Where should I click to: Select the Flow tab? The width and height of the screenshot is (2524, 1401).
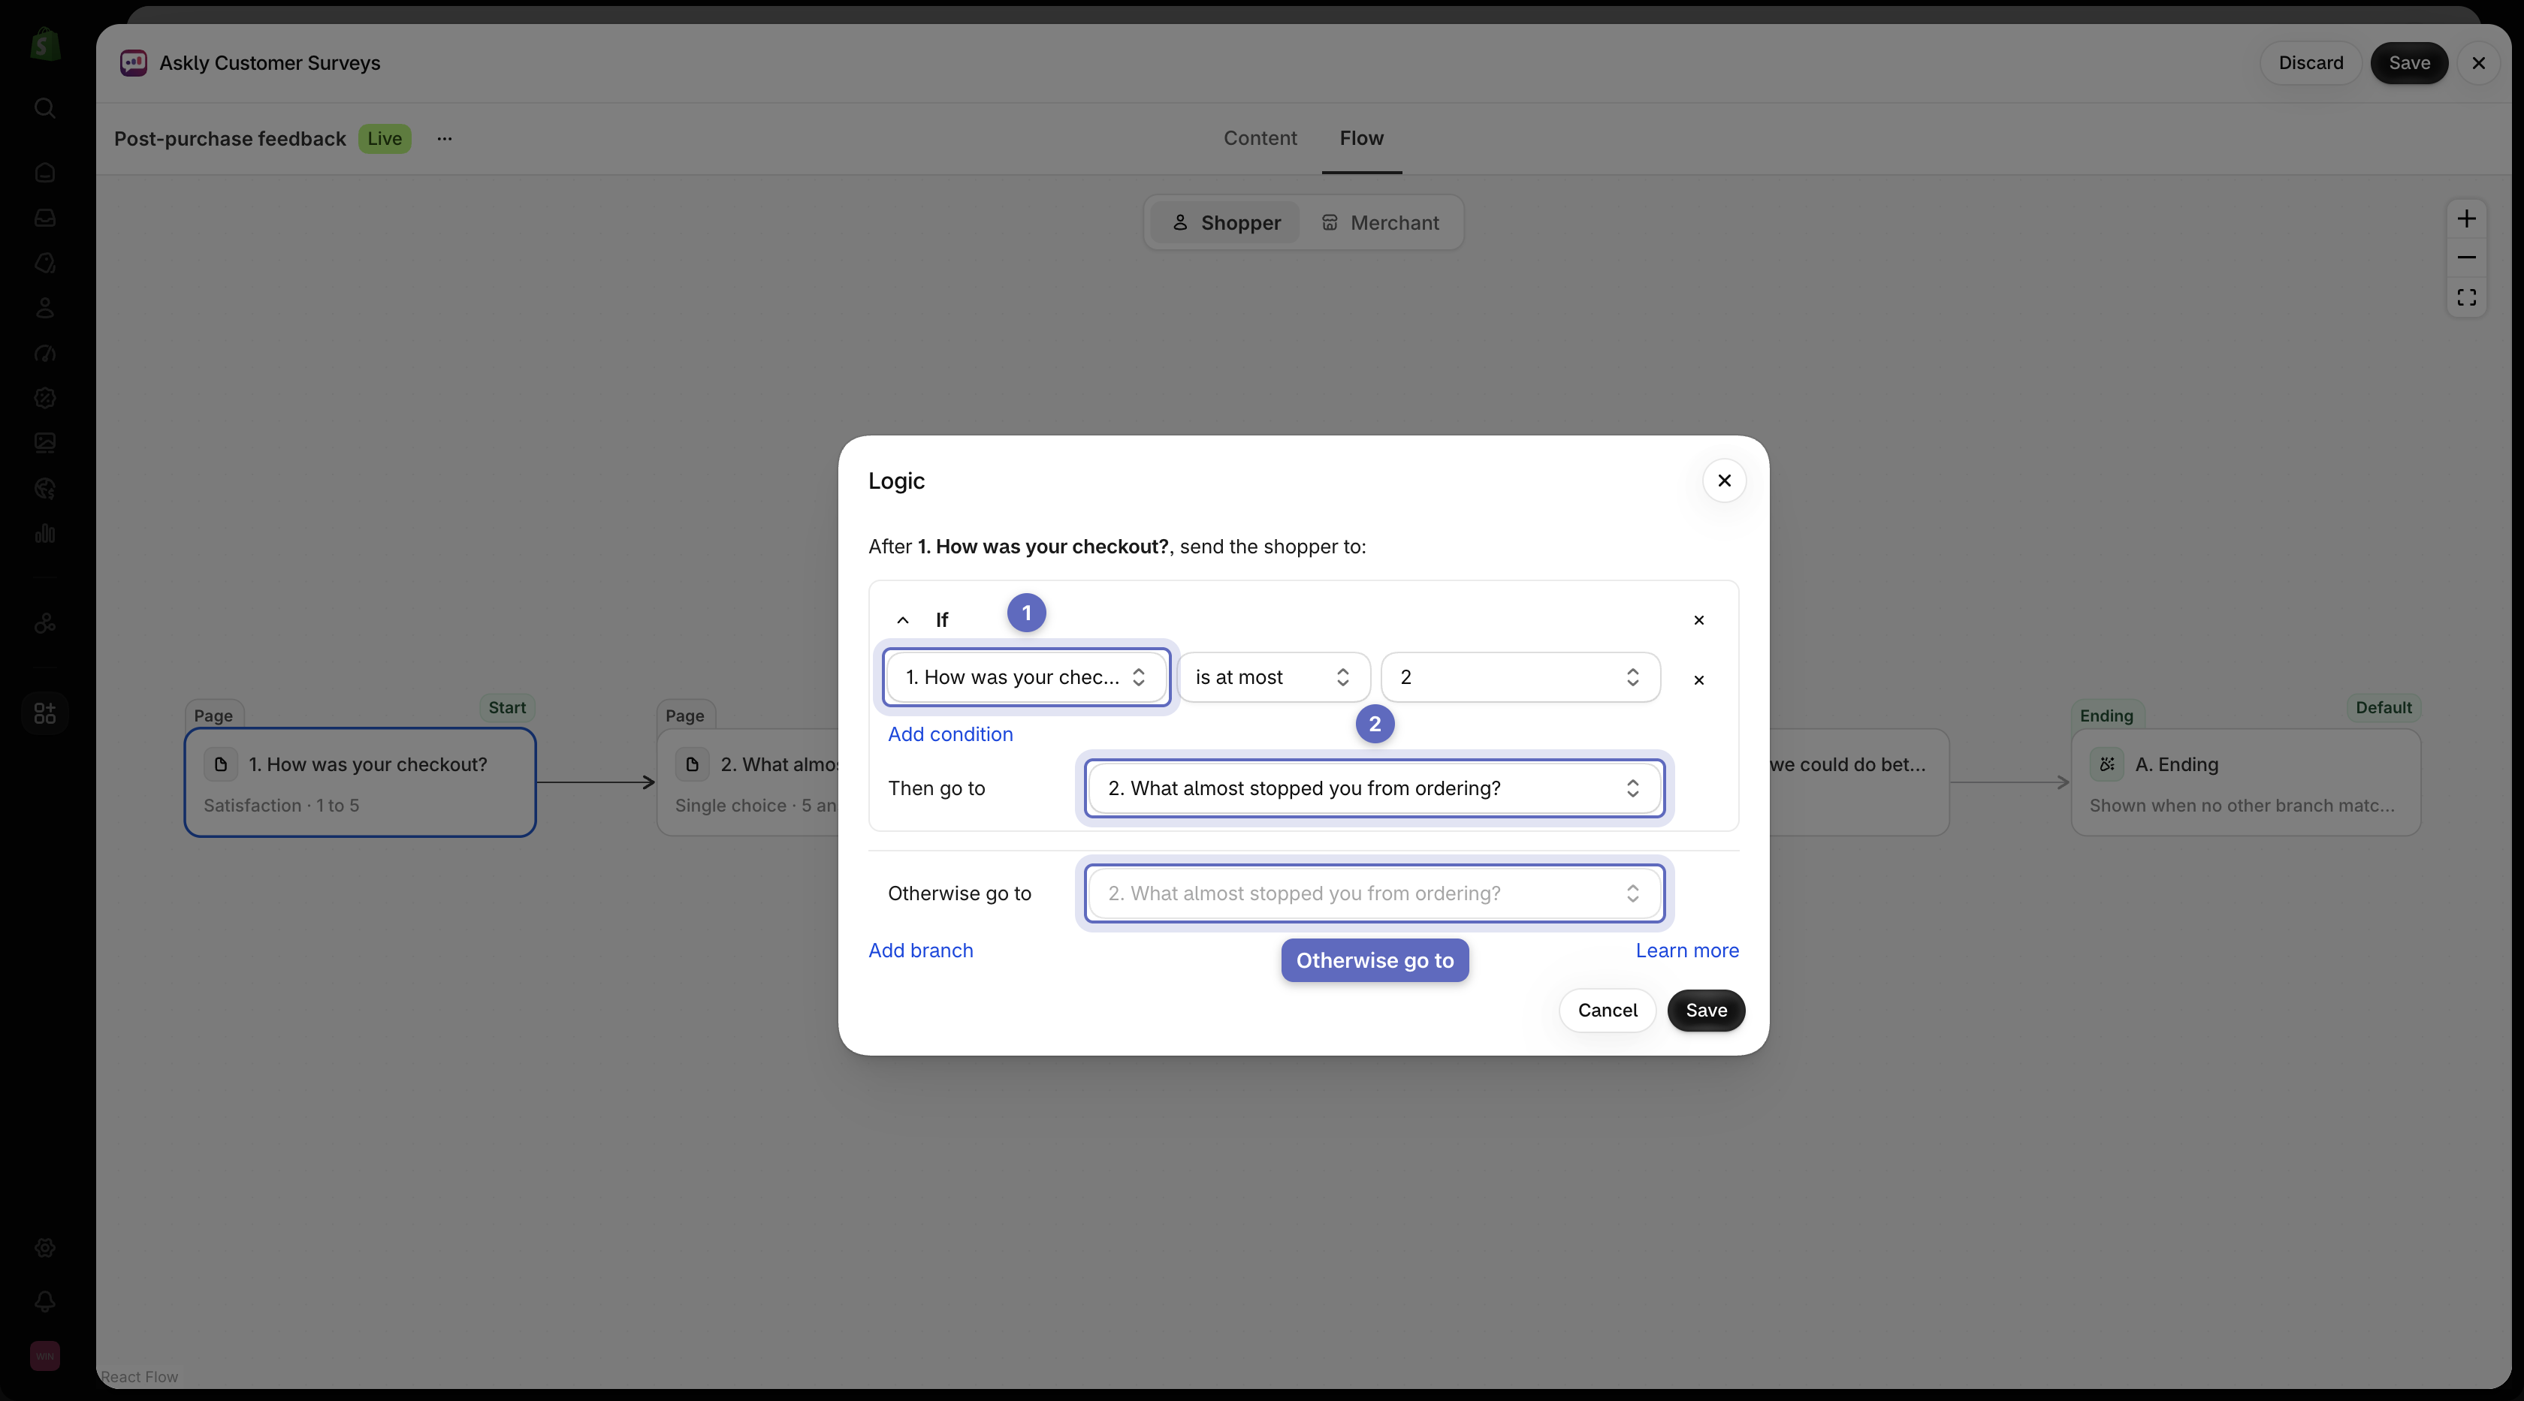[x=1362, y=138]
